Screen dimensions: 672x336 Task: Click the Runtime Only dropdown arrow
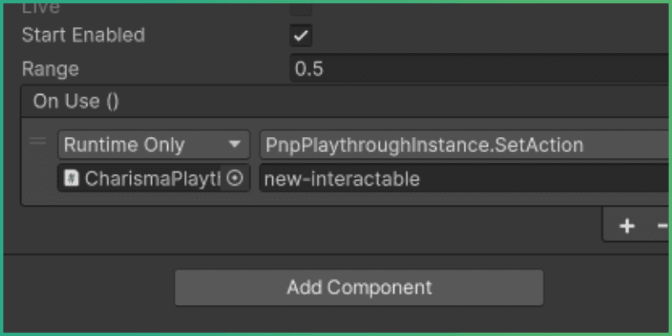click(234, 144)
